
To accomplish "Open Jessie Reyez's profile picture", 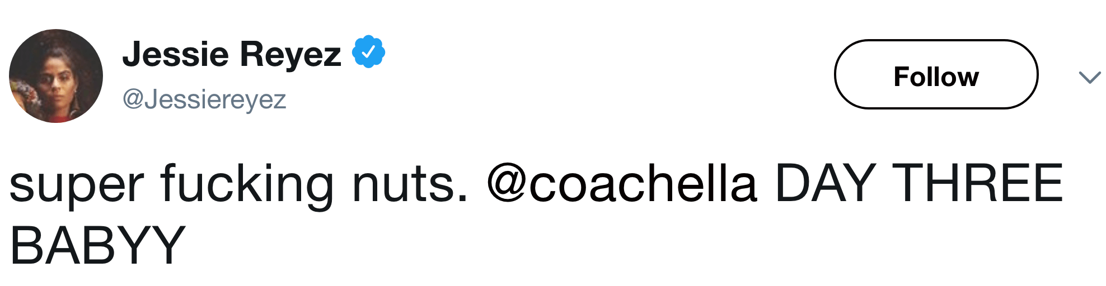I will point(56,76).
